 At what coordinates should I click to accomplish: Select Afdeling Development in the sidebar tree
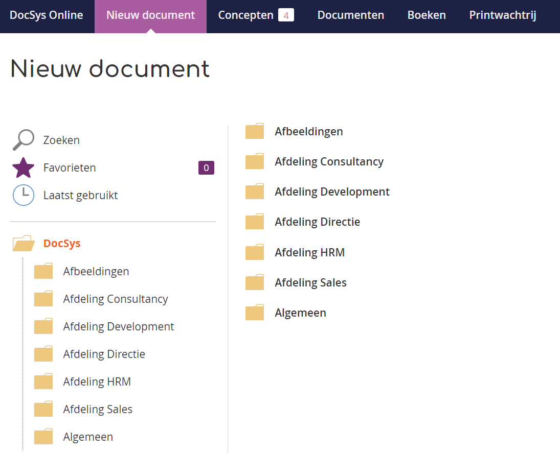pyautogui.click(x=118, y=326)
